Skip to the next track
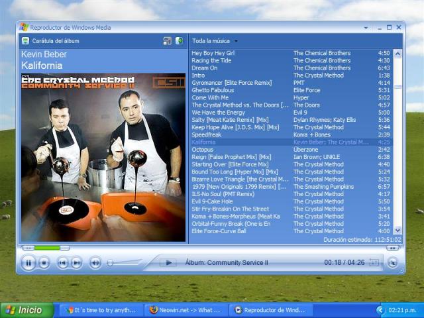The height and width of the screenshot is (318, 424). 77,262
